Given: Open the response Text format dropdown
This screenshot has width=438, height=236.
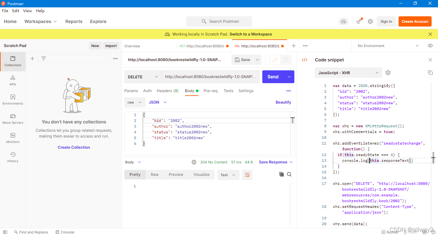Looking at the screenshot, I should [228, 175].
